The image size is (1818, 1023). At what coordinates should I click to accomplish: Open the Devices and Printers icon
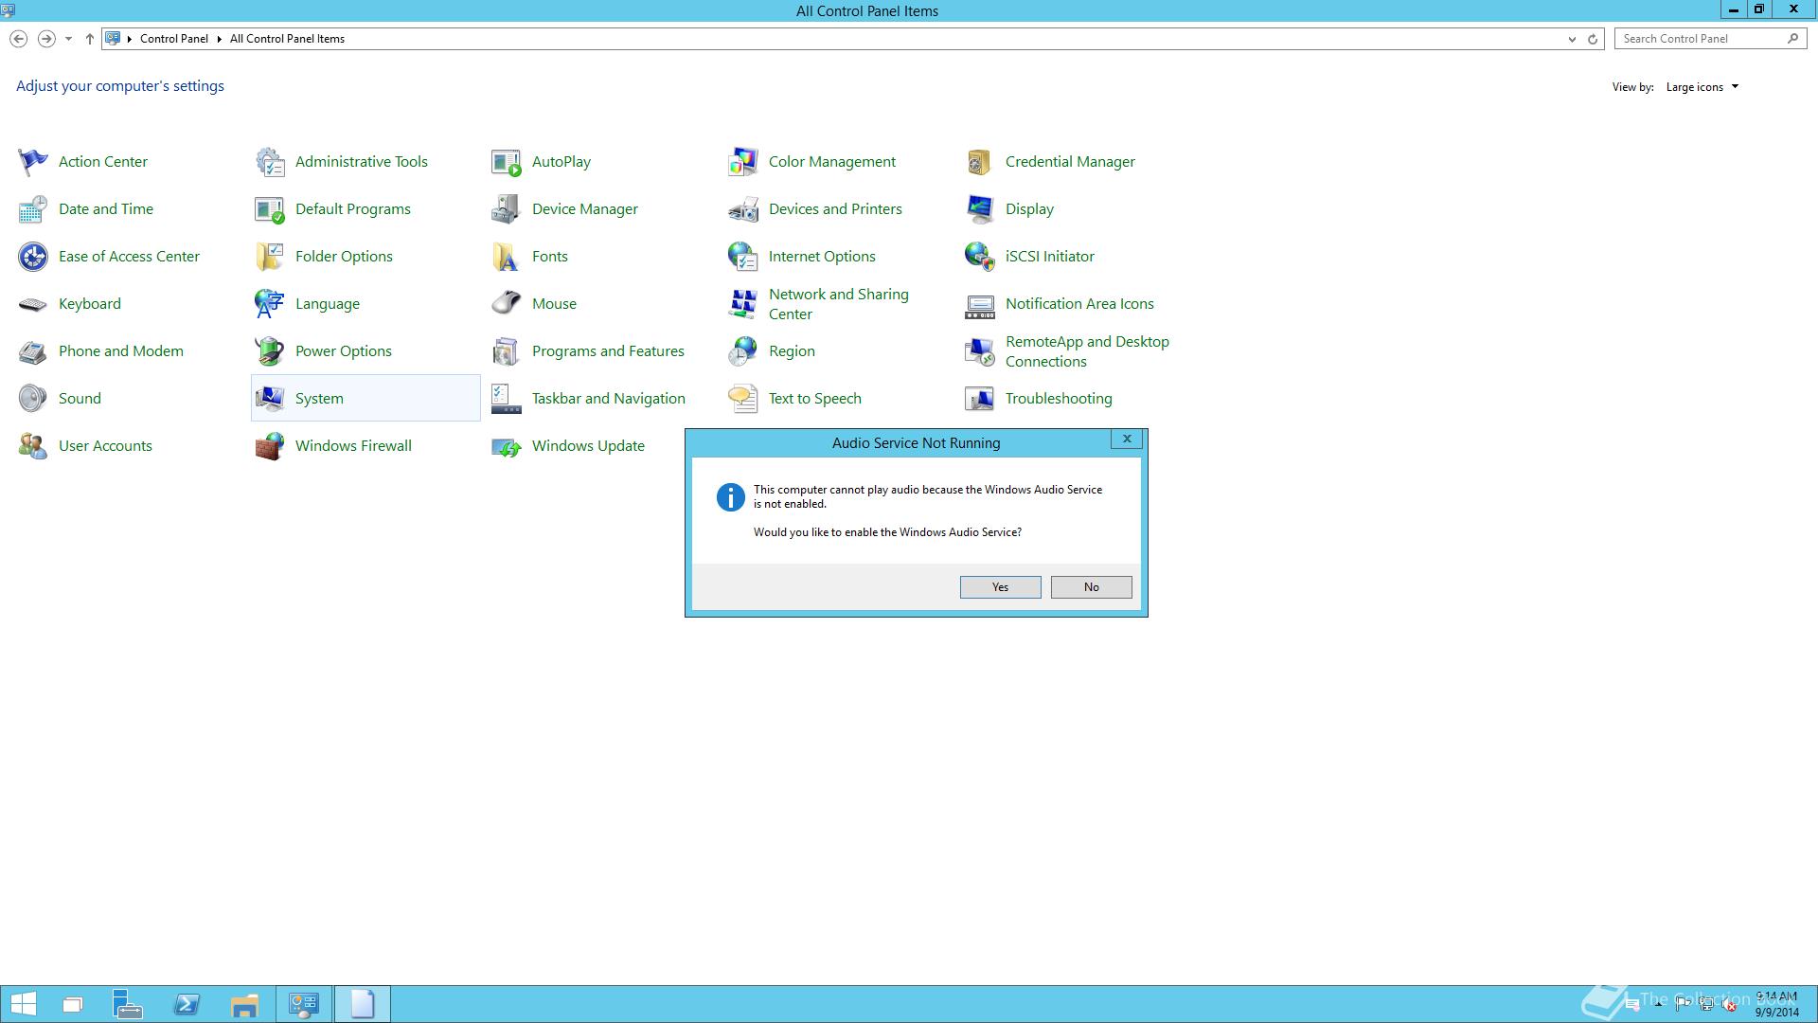coord(743,209)
